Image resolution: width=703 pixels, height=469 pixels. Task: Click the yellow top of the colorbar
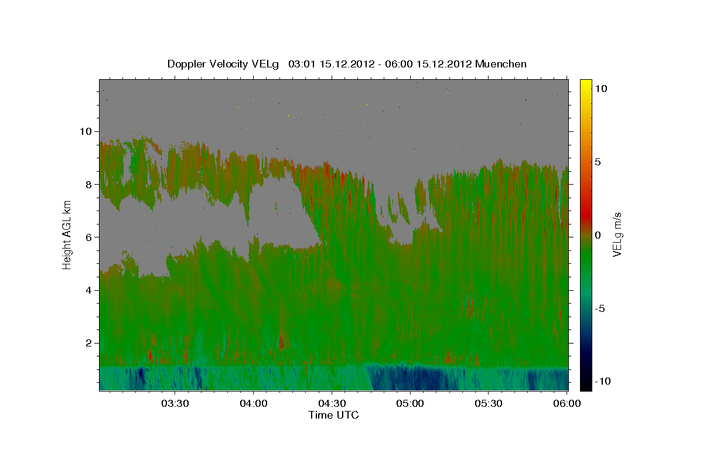[585, 85]
